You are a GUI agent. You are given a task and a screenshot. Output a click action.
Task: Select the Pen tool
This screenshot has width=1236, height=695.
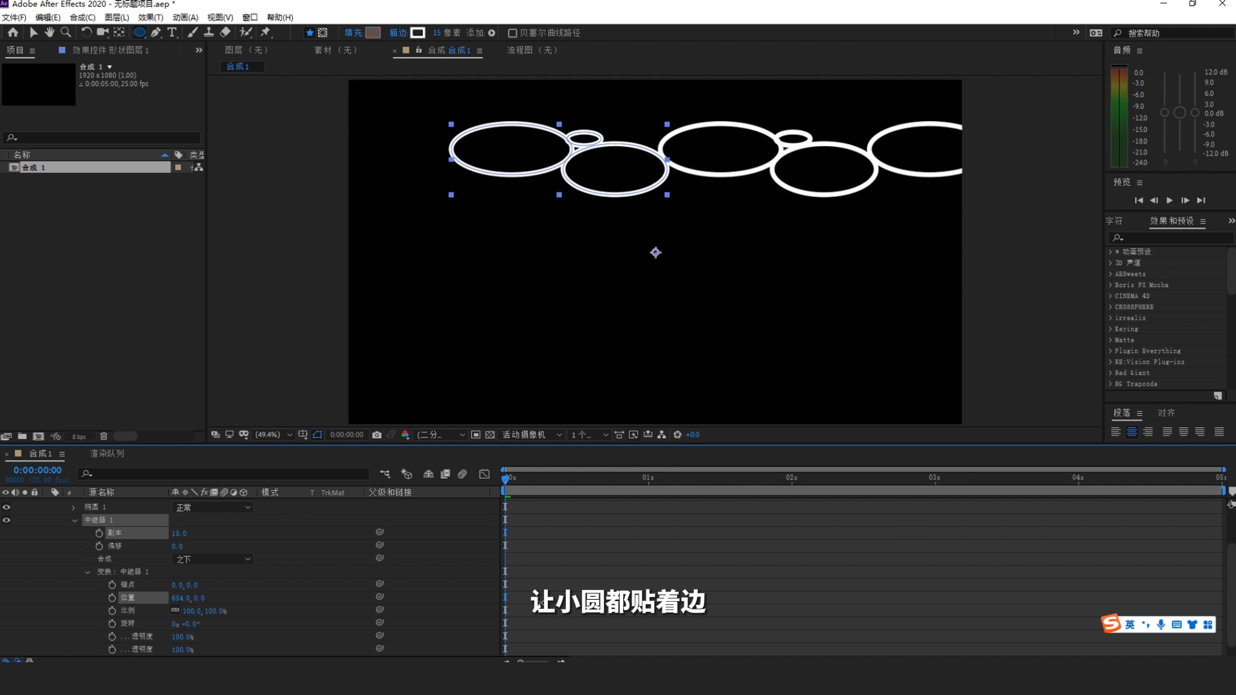[x=156, y=32]
